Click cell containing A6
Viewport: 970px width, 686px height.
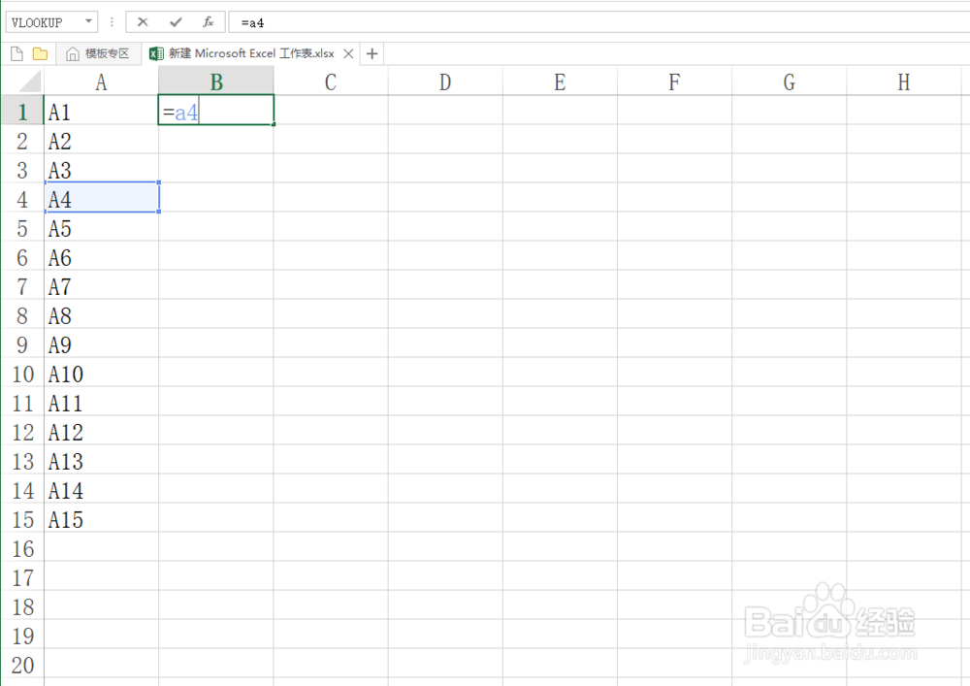[102, 257]
